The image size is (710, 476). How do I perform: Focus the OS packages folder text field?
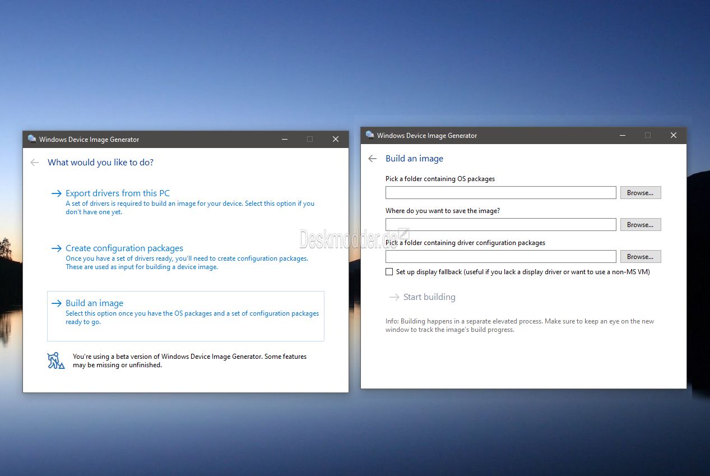501,193
